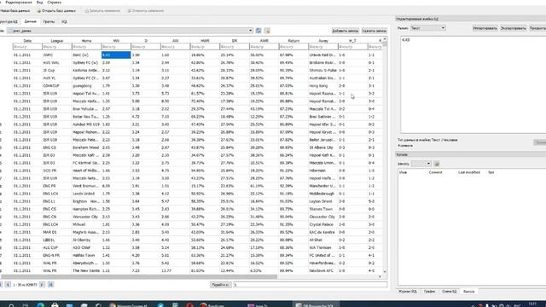
Task: Open the Edit menu
Action: point(19,2)
